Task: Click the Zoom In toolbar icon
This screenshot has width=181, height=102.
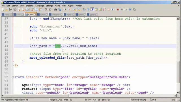Action: 65,9
